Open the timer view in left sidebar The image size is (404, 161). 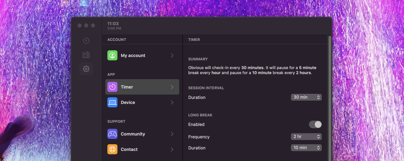coord(86,41)
